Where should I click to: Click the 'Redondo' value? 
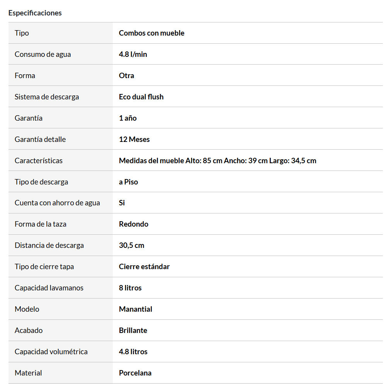pyautogui.click(x=133, y=224)
